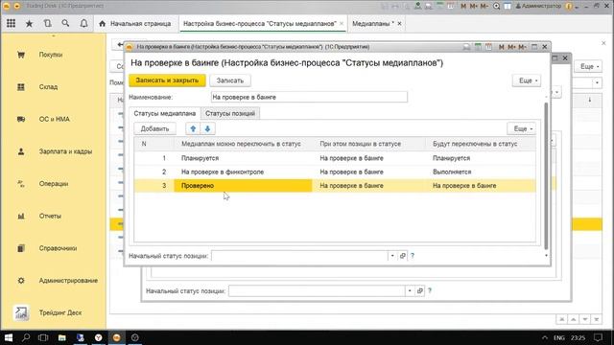
Task: Open the Еще menu of background form
Action: coord(589,66)
